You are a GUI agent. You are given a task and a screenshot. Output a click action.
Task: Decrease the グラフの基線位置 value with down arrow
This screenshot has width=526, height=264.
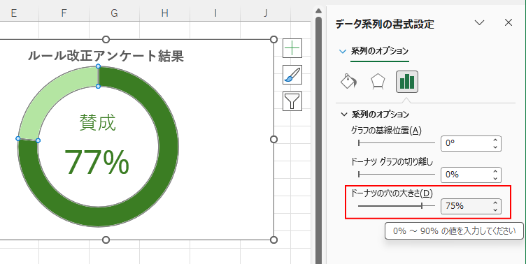click(495, 147)
